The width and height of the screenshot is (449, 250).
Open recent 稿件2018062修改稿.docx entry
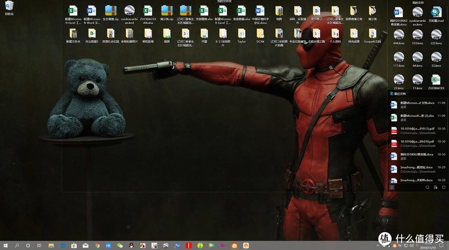pos(418,156)
